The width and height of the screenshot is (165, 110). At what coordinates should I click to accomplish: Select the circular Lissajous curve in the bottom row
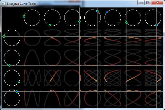[x=92, y=98]
